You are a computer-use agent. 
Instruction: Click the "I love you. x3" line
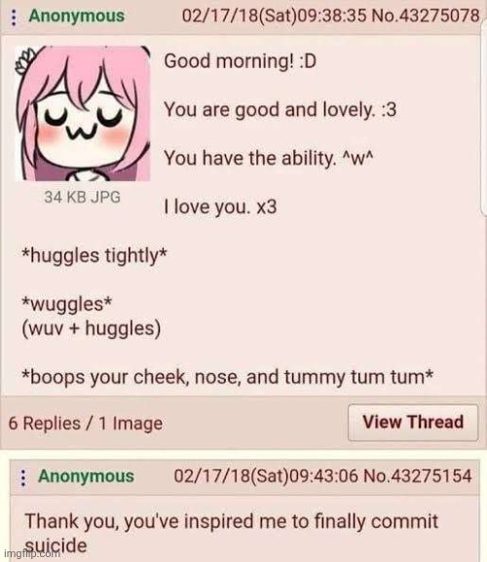pyautogui.click(x=220, y=207)
